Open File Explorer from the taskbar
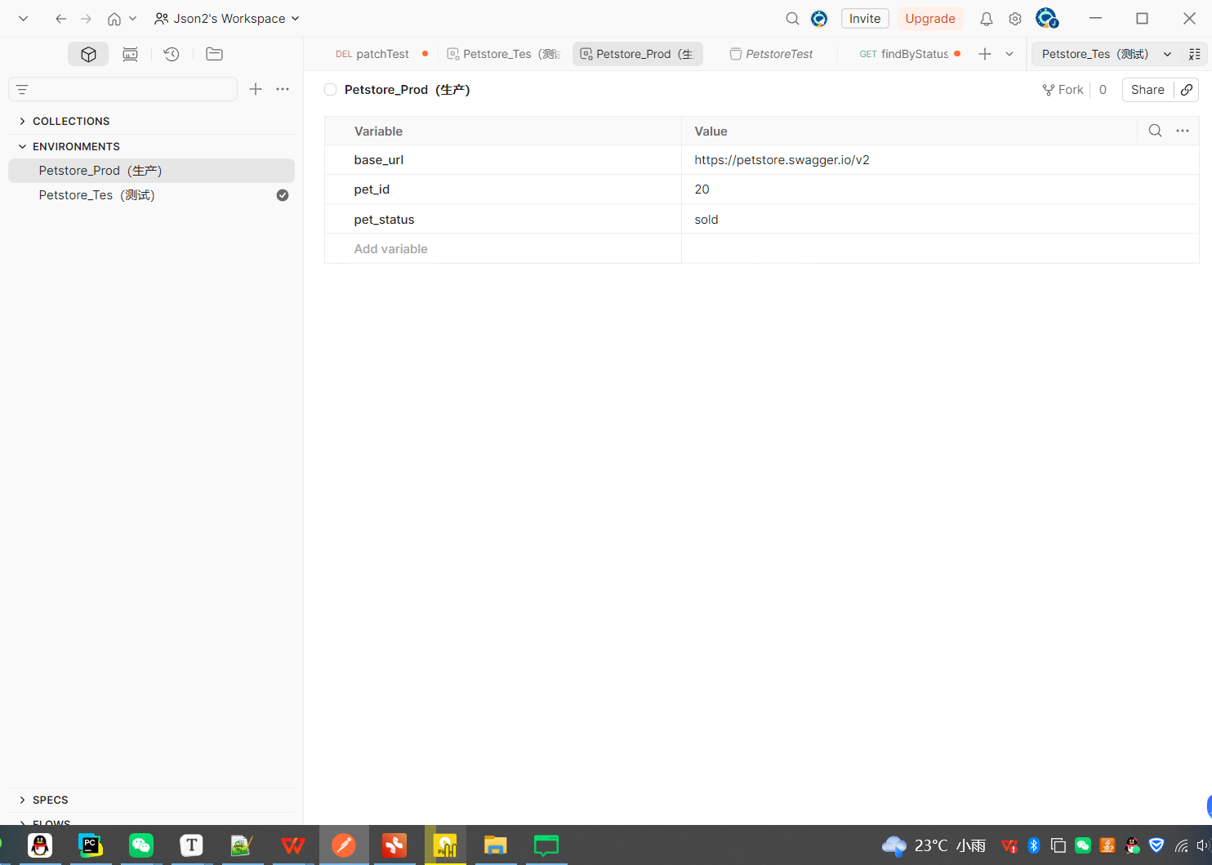The image size is (1212, 865). 496,845
